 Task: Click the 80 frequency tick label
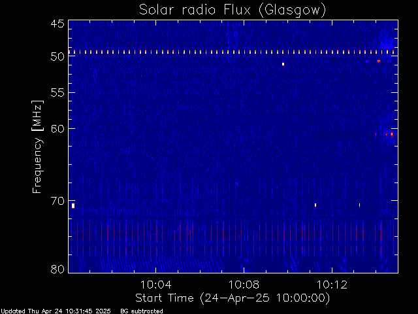57,269
